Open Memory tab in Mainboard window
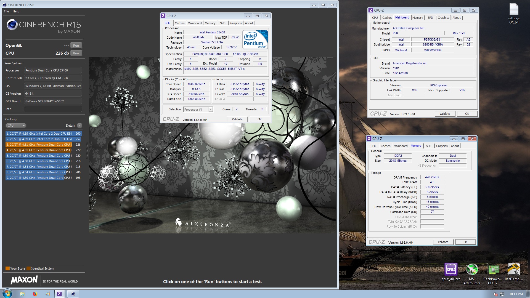Image resolution: width=530 pixels, height=298 pixels. point(418,18)
